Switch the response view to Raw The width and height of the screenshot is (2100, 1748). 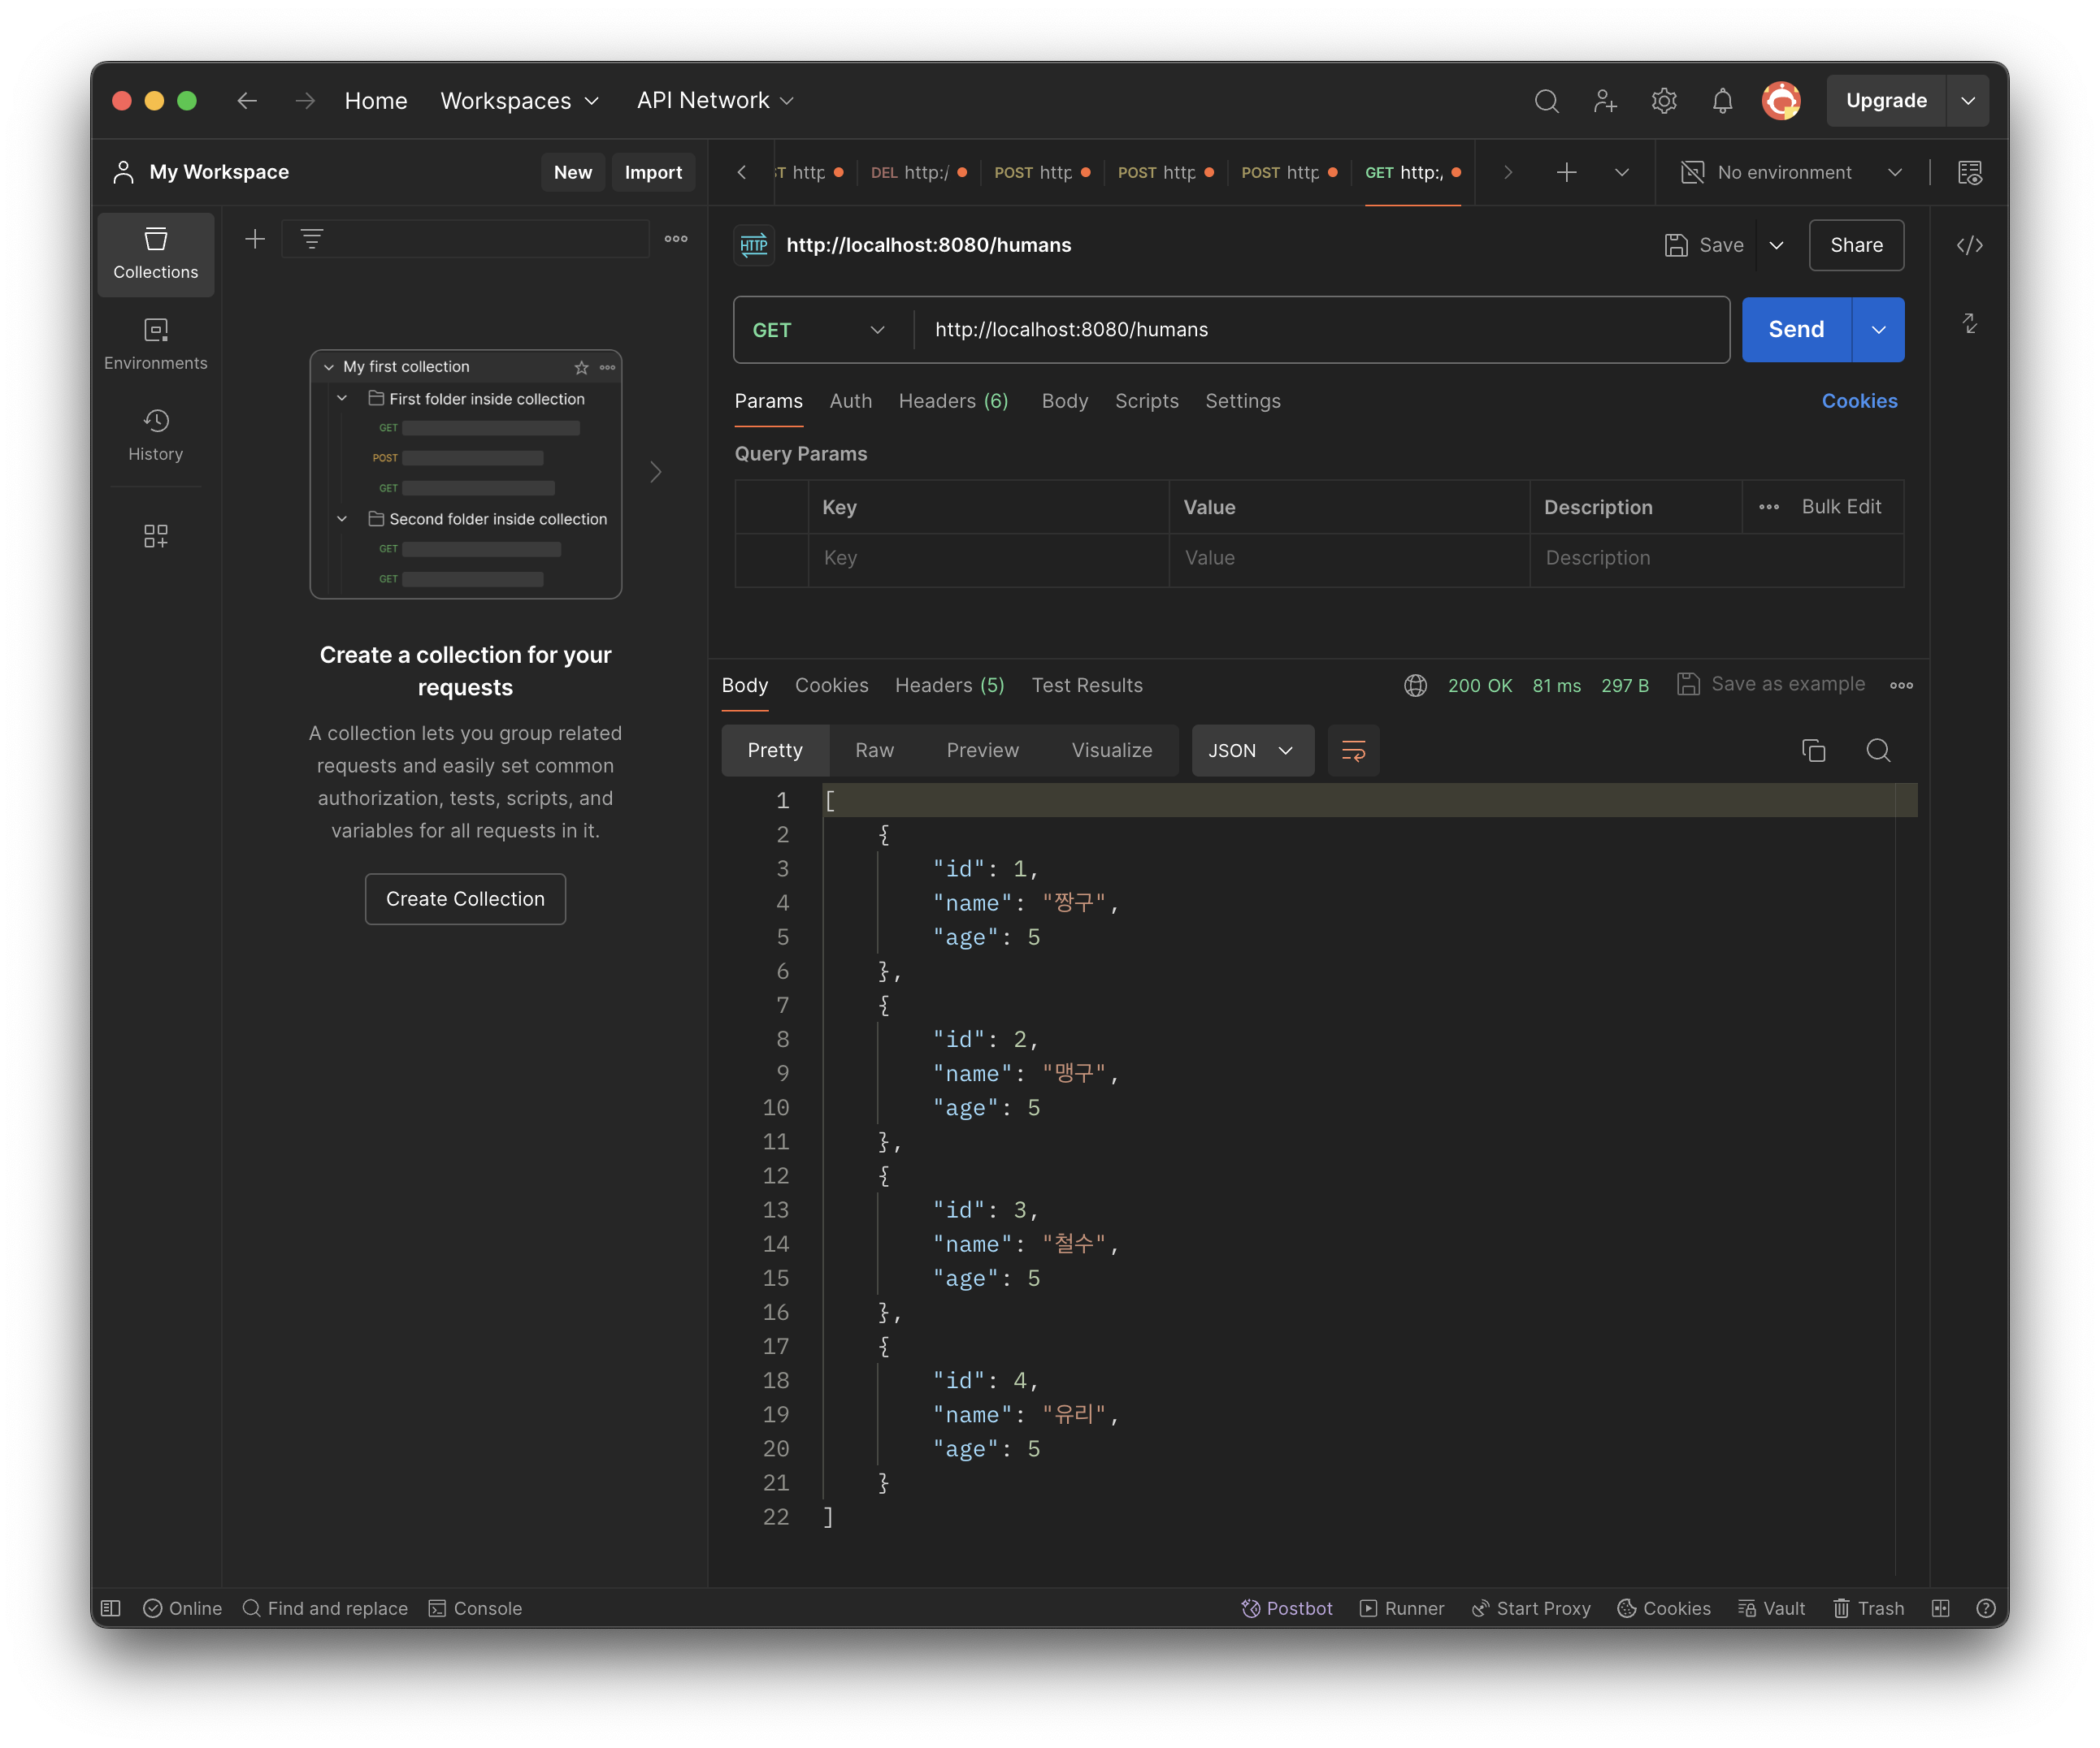(x=874, y=751)
